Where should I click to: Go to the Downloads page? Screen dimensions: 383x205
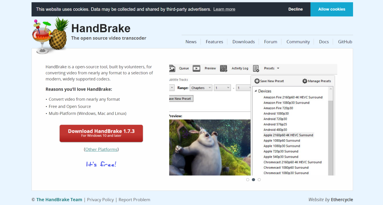click(x=244, y=42)
